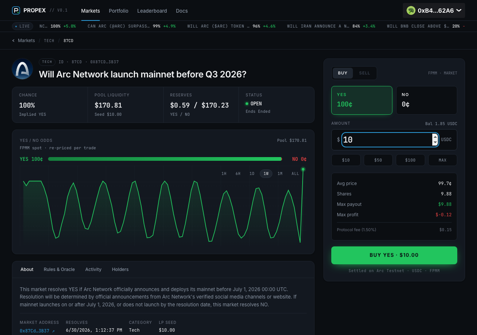The image size is (477, 335).
Task: Open the Docs tab
Action: pyautogui.click(x=182, y=11)
